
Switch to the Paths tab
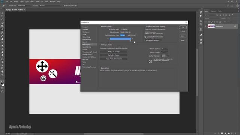[x=220, y=11]
